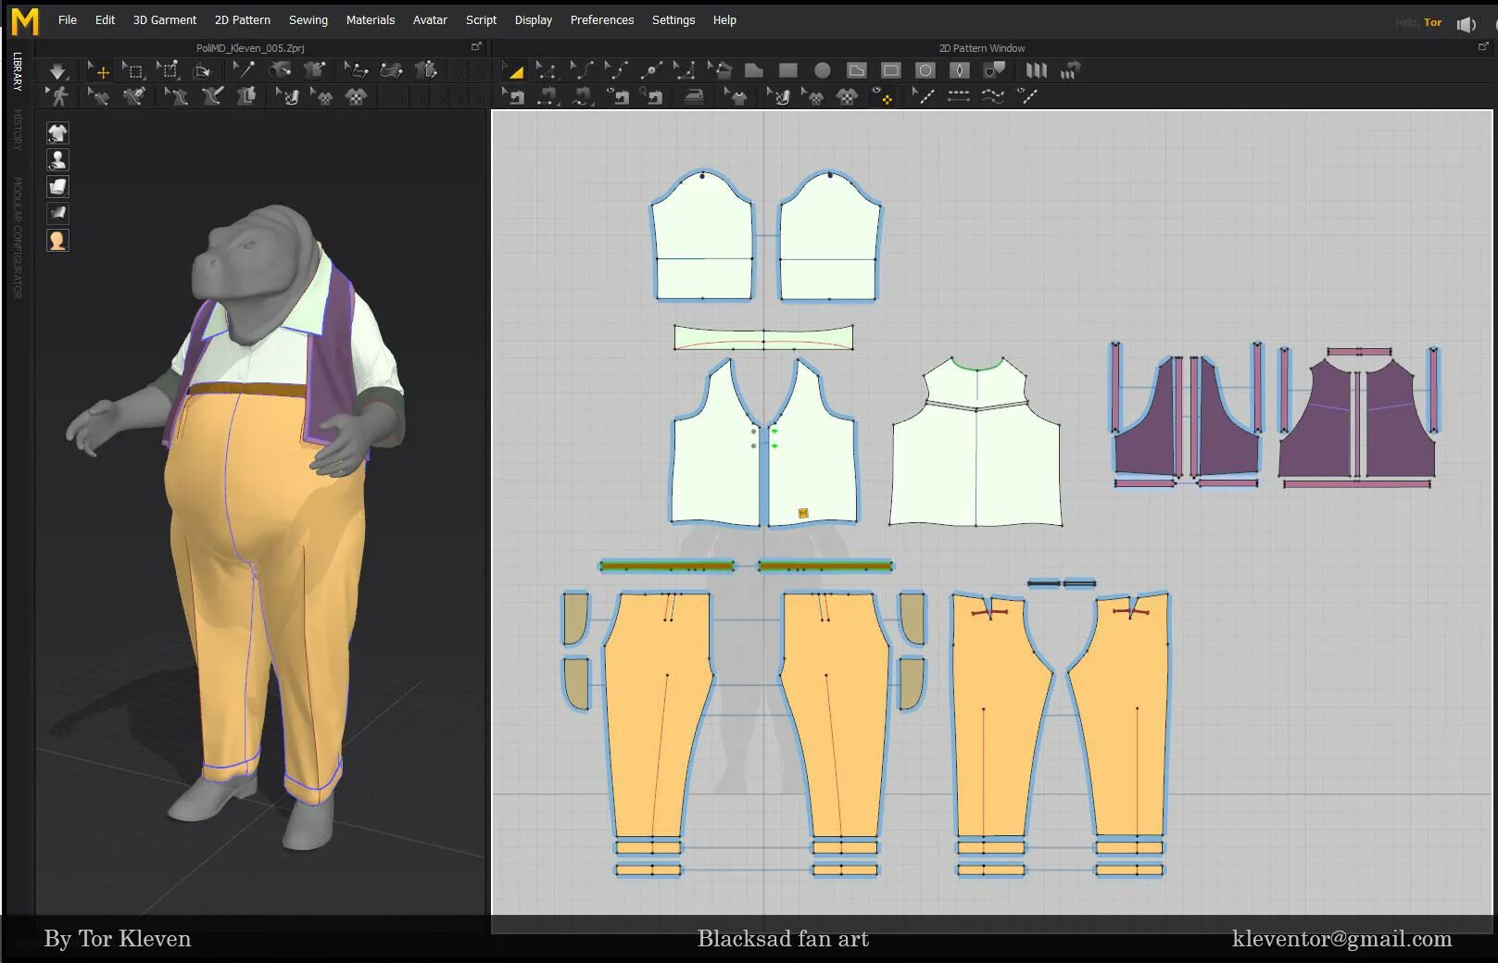Screen dimensions: 1498x963
Task: Activate the Steam iron tool
Action: (x=694, y=96)
